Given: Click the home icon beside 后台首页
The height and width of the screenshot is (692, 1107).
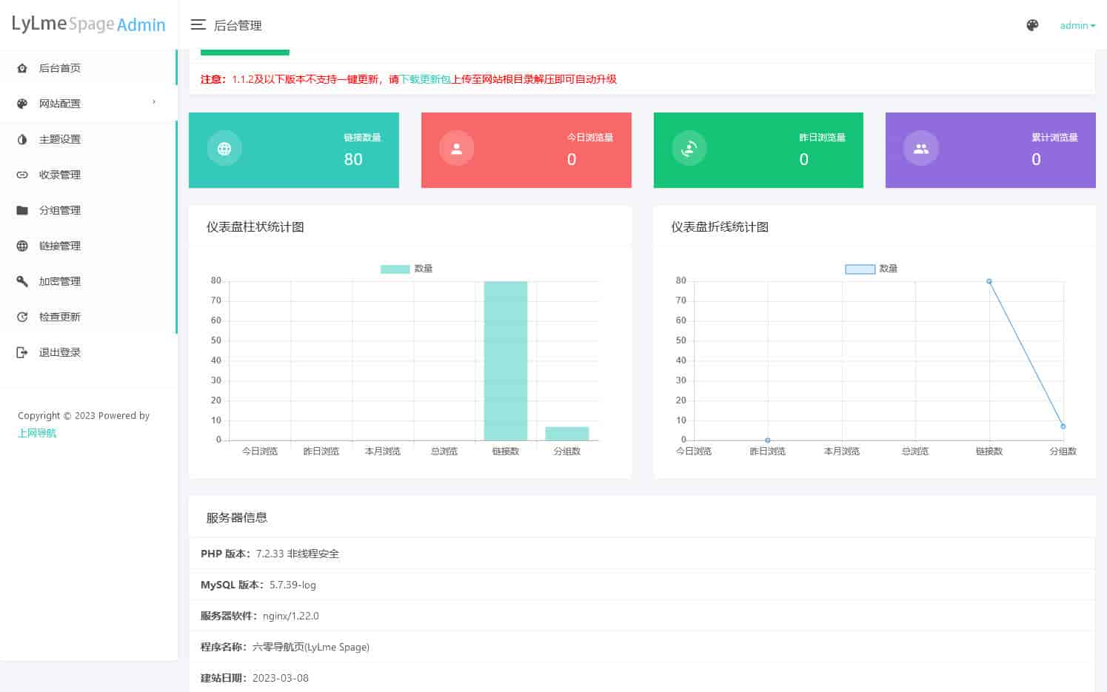Looking at the screenshot, I should (x=22, y=68).
